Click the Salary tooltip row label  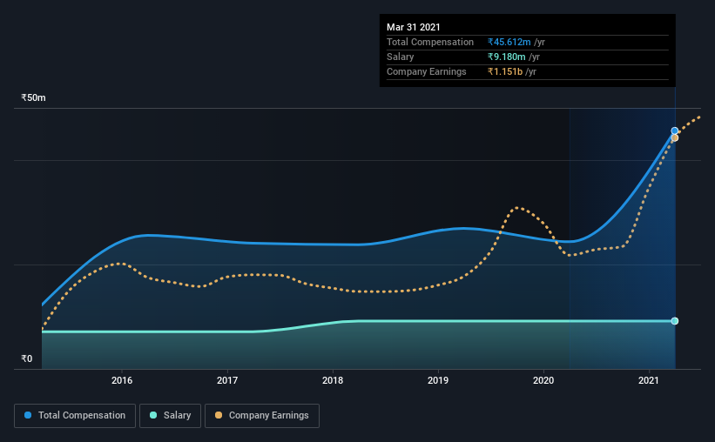(x=400, y=57)
